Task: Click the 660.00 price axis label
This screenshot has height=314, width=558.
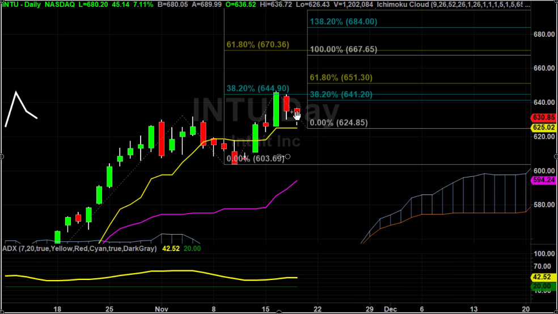Action: tap(544, 68)
